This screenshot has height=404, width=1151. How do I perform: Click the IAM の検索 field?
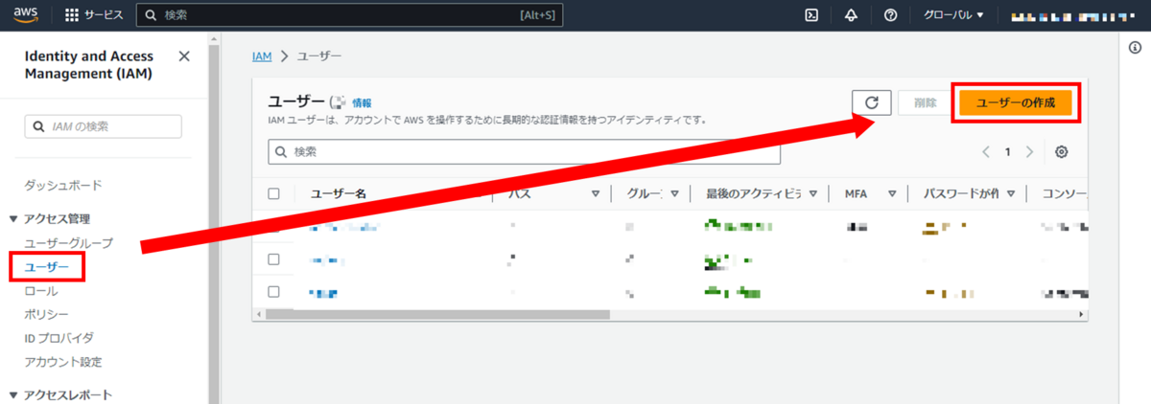(x=103, y=126)
